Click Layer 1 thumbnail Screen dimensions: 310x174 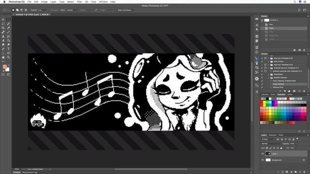pyautogui.click(x=268, y=154)
